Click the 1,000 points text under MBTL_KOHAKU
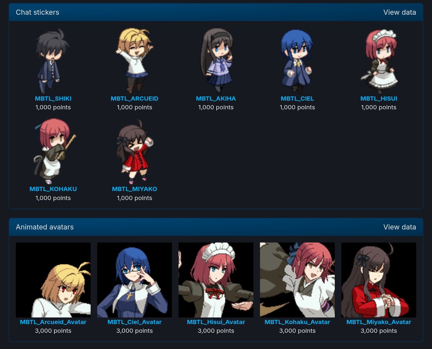 [x=53, y=198]
